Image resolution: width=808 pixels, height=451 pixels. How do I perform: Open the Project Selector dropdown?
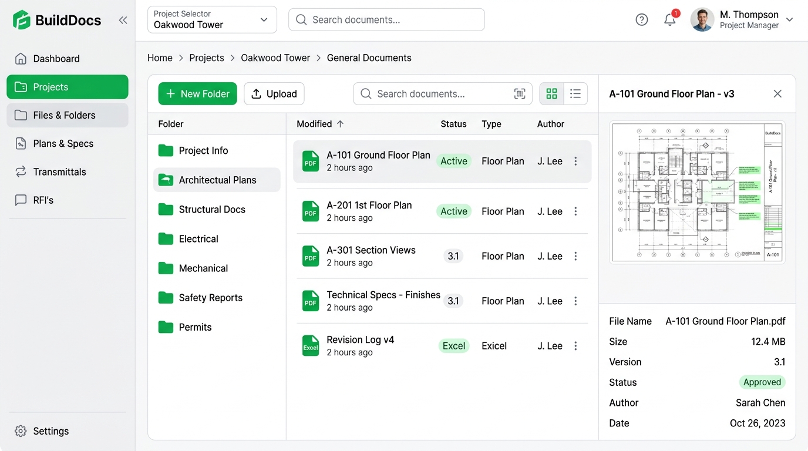tap(212, 19)
